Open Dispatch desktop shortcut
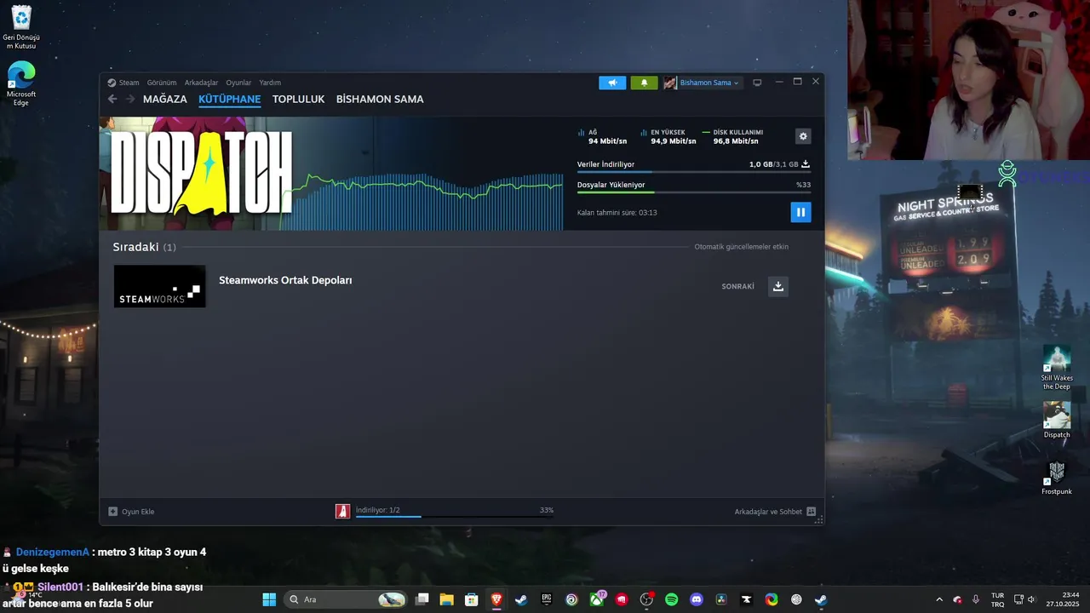Viewport: 1090px width, 613px height. coord(1057,421)
